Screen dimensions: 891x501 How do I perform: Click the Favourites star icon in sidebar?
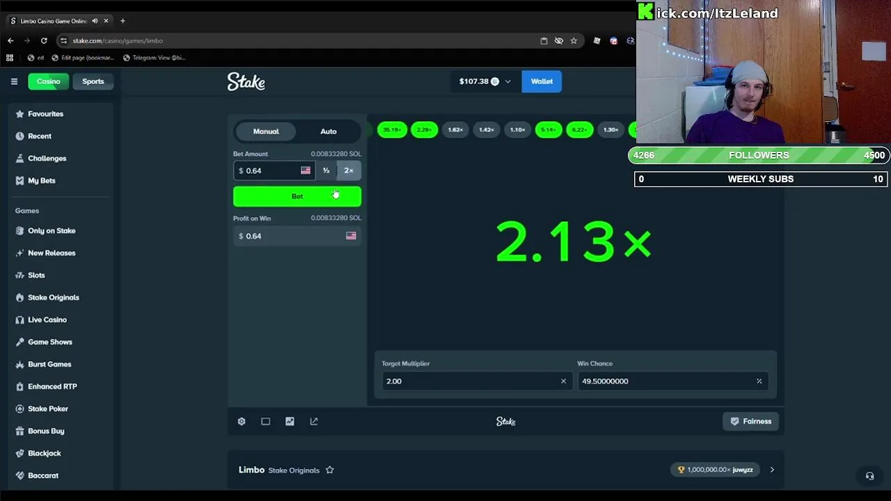(x=19, y=113)
